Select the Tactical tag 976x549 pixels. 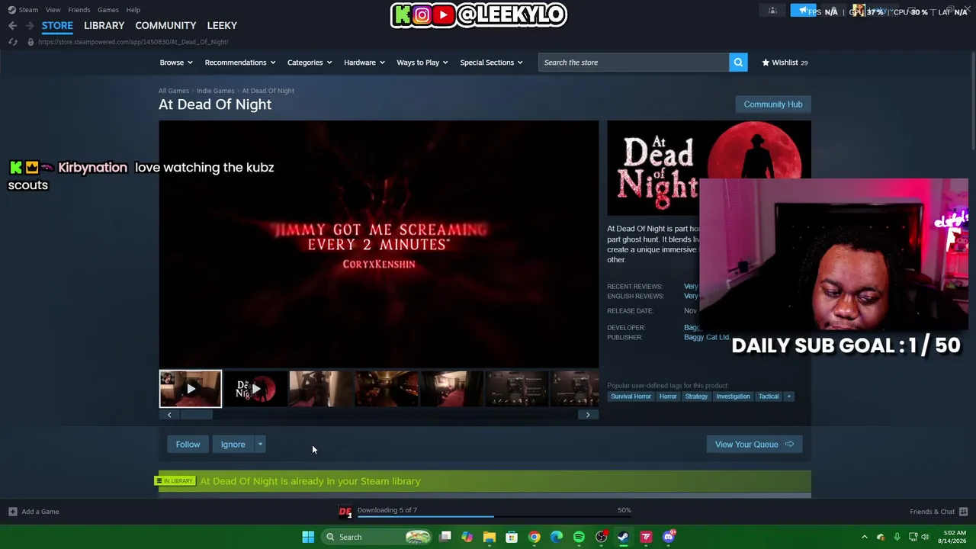pos(769,396)
